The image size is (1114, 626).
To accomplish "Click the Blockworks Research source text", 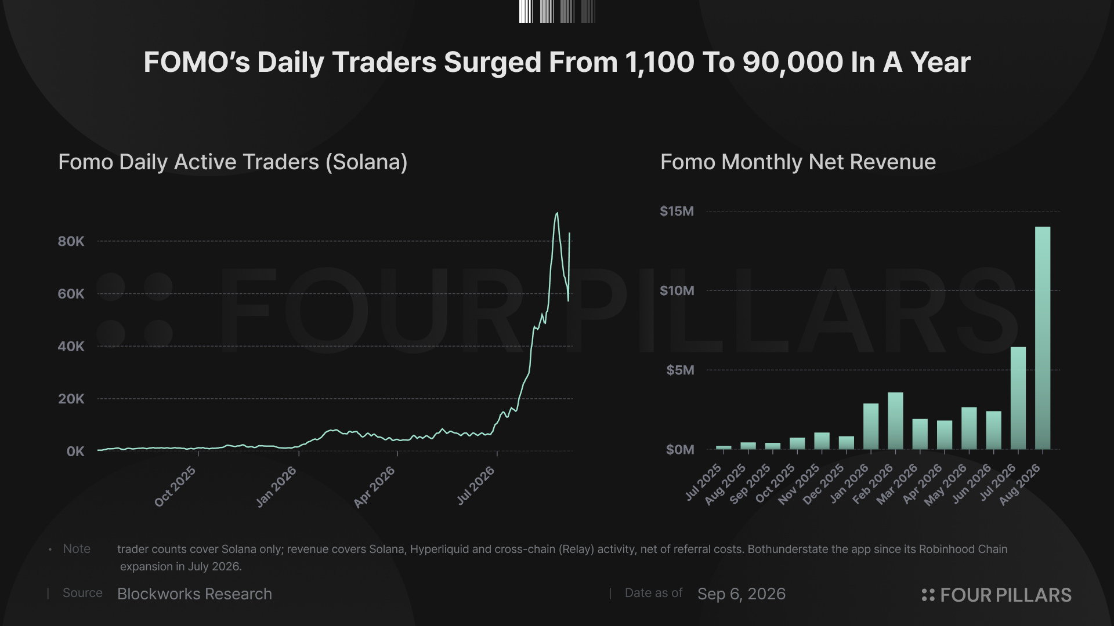I will pyautogui.click(x=194, y=594).
